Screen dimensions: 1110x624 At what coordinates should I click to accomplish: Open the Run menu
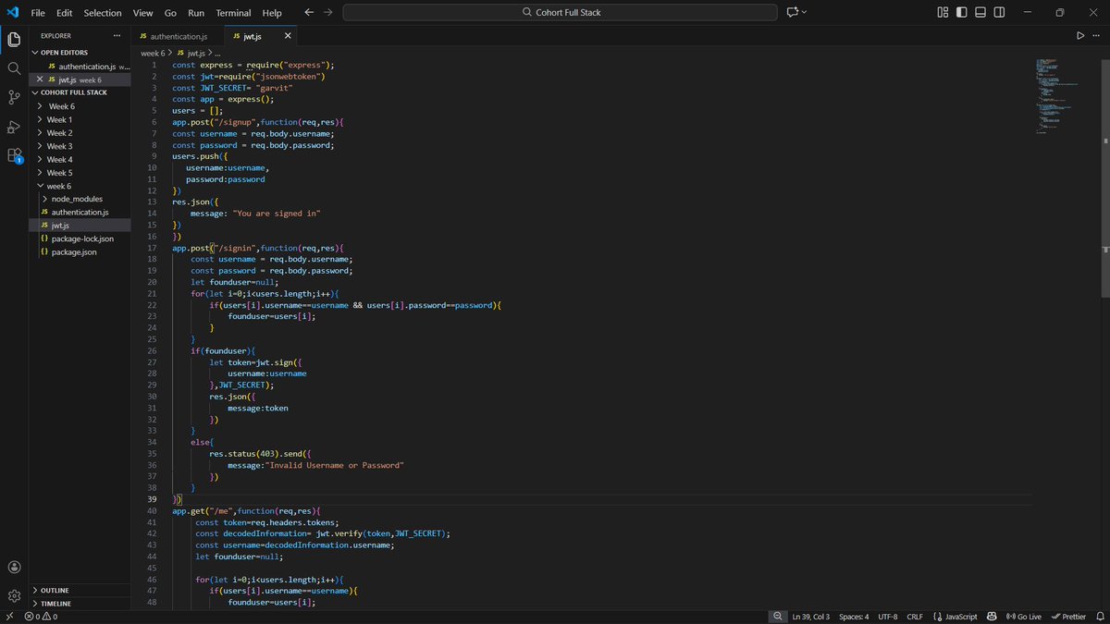[196, 13]
